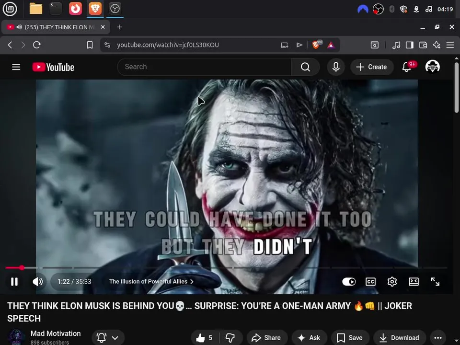Screen dimensions: 460x345
Task: Open the OBS Studio taskbar icon
Action: pyautogui.click(x=115, y=9)
